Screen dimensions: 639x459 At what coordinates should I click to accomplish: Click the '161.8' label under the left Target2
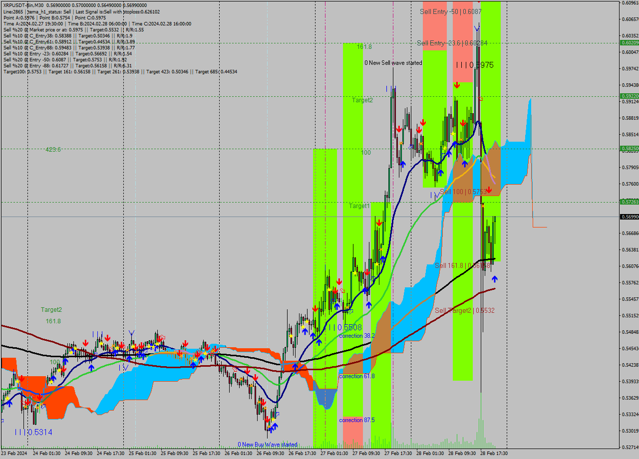[x=53, y=321]
